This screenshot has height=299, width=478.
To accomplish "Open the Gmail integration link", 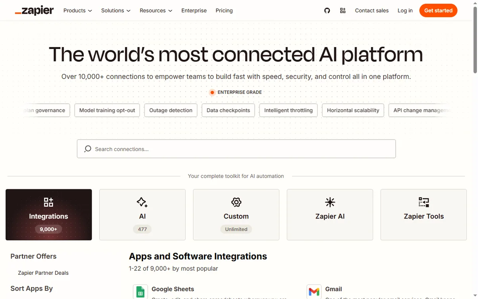I will pyautogui.click(x=334, y=289).
